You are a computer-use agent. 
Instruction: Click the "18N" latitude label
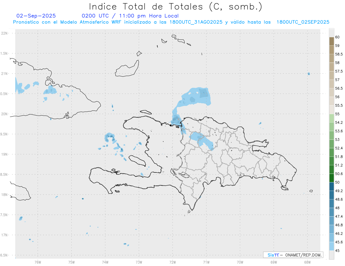(x=5, y=195)
